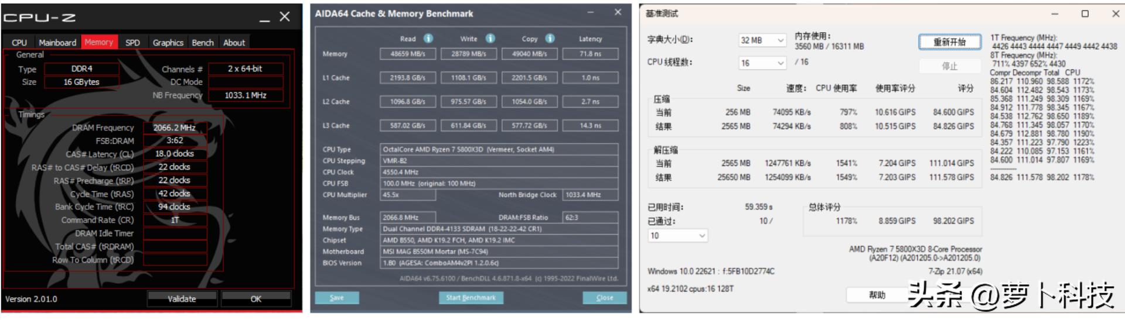Screen dimensions: 1125x320
Task: Open the CPU threads 16 dropdown
Action: tap(762, 63)
